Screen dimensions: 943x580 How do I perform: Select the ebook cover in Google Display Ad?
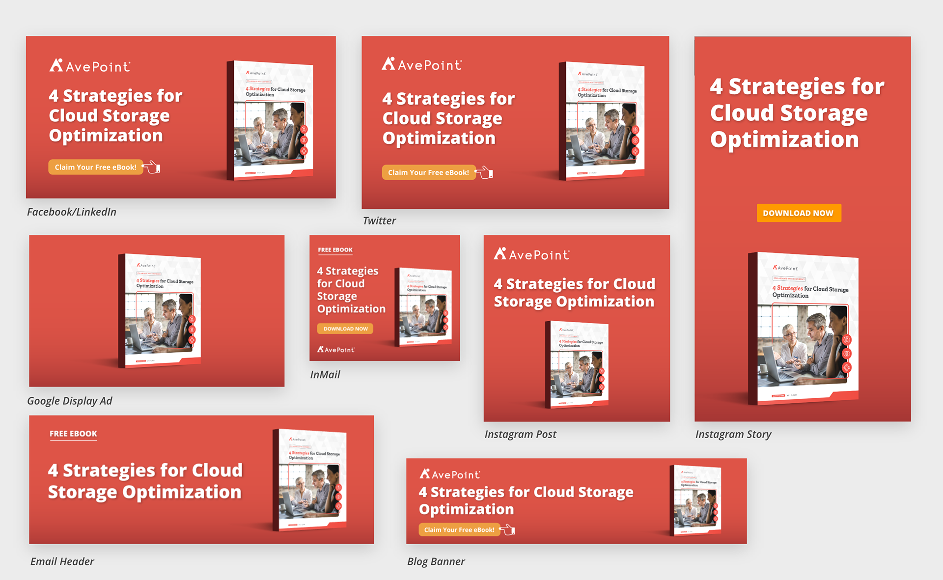(160, 310)
